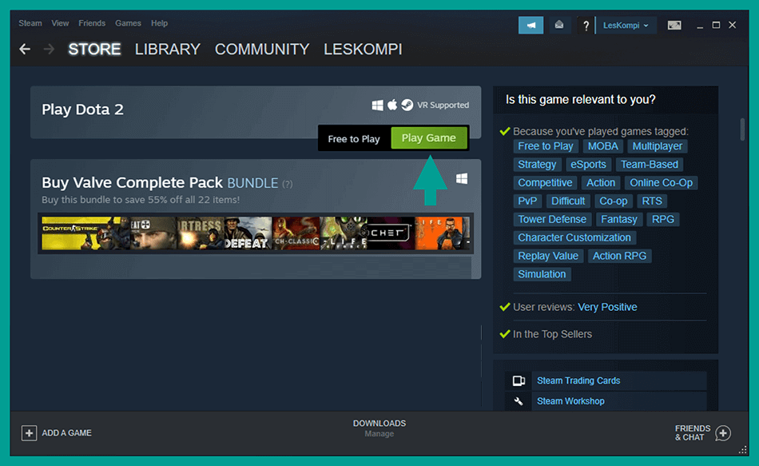
Task: Open the announcements megaphone icon
Action: click(x=531, y=26)
